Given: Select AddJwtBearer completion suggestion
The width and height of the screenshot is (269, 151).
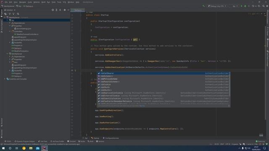Looking at the screenshot, I should tap(164, 73).
